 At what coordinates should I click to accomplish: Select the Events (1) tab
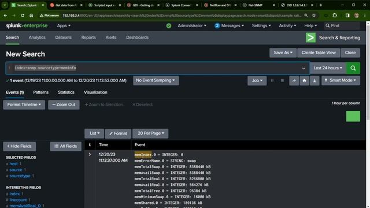[15, 92]
